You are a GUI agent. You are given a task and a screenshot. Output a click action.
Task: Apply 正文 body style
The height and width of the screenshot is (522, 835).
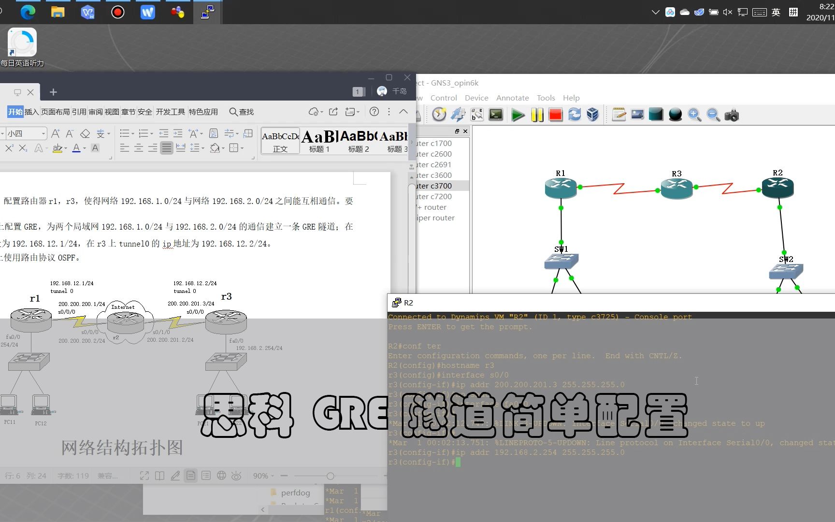(x=280, y=141)
